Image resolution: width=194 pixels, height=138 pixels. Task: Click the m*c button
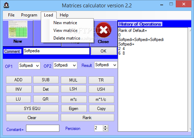74,99
